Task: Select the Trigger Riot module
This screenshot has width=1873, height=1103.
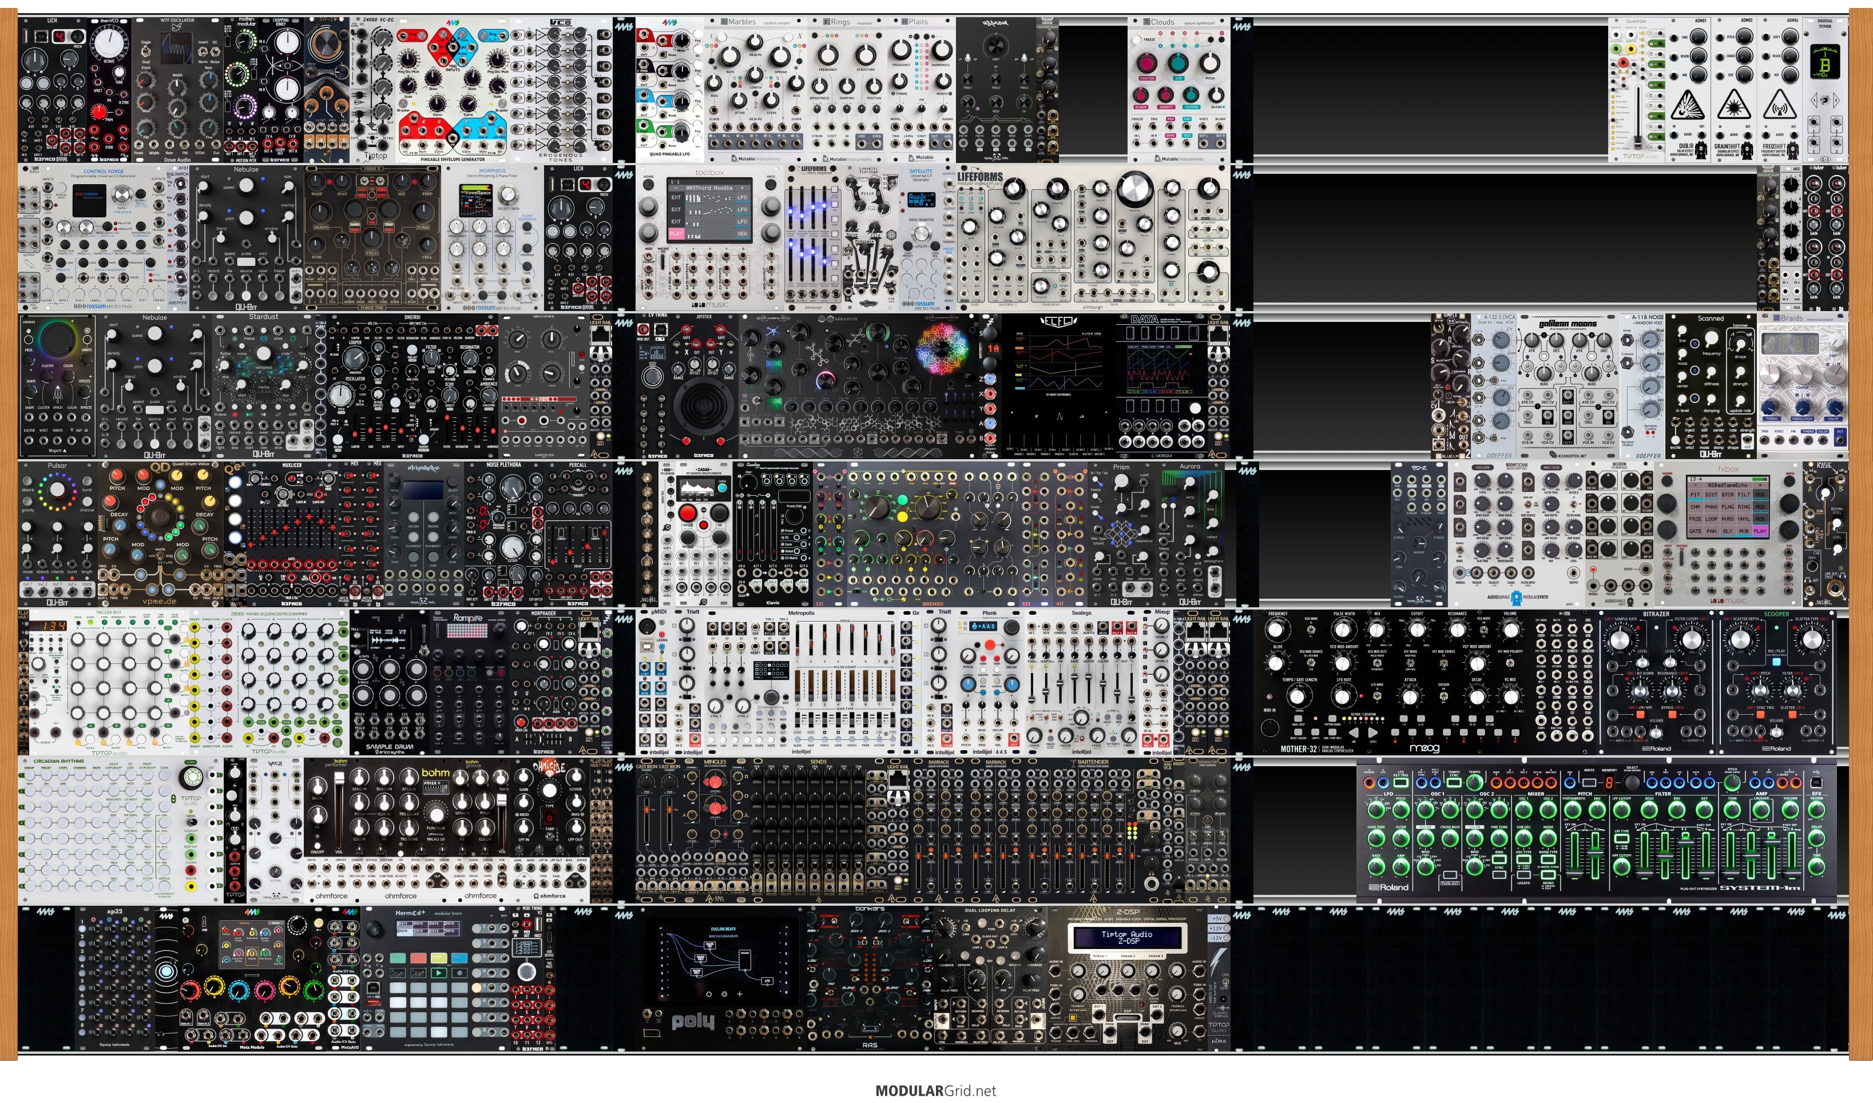Action: coord(109,682)
